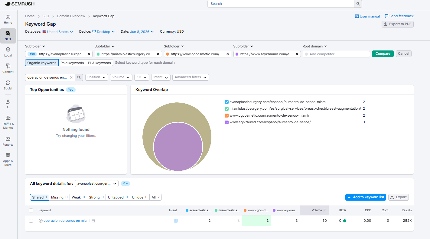Screen dimensions: 430x239
Task: Switch to the Missing keywords tab
Action: point(59,197)
